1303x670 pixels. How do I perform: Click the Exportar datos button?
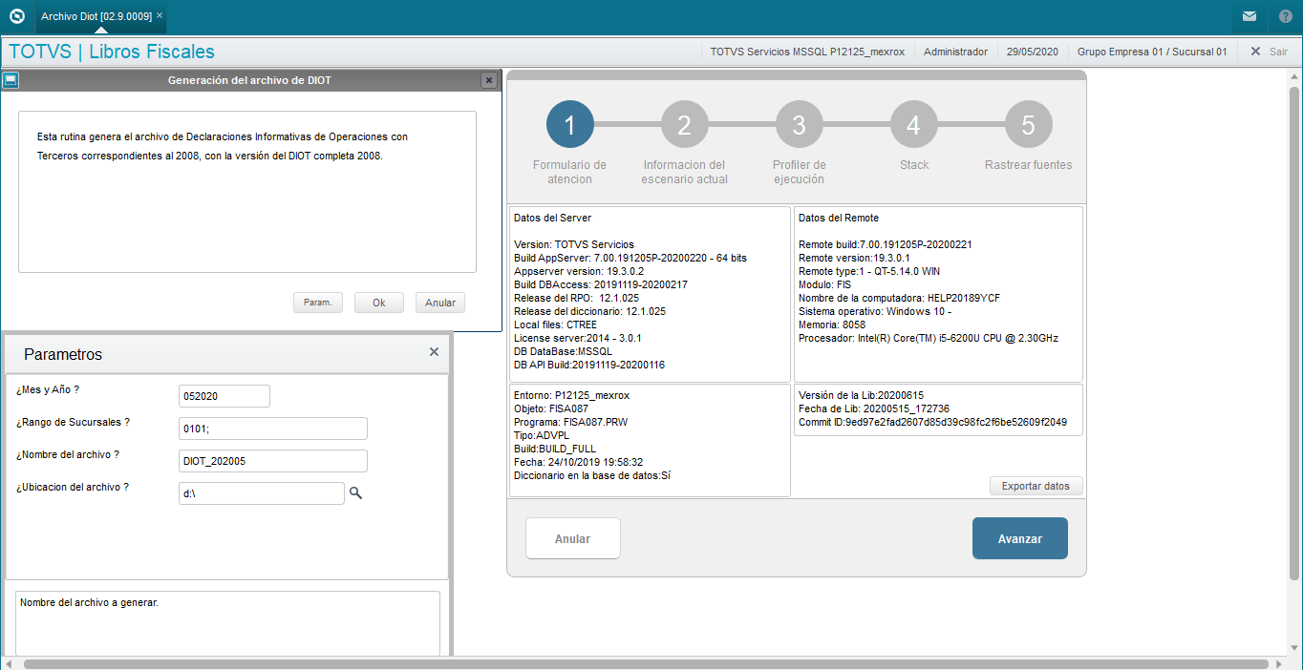point(1036,486)
